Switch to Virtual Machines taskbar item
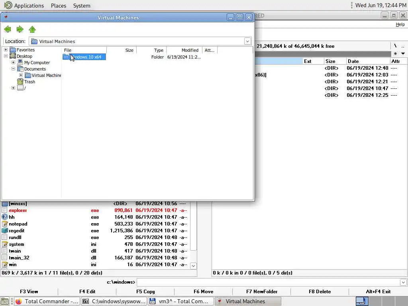Viewport: 408px width, 306px height. click(248, 301)
